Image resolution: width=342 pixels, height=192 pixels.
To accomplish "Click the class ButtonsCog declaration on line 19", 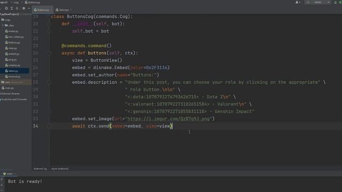I will (x=92, y=17).
